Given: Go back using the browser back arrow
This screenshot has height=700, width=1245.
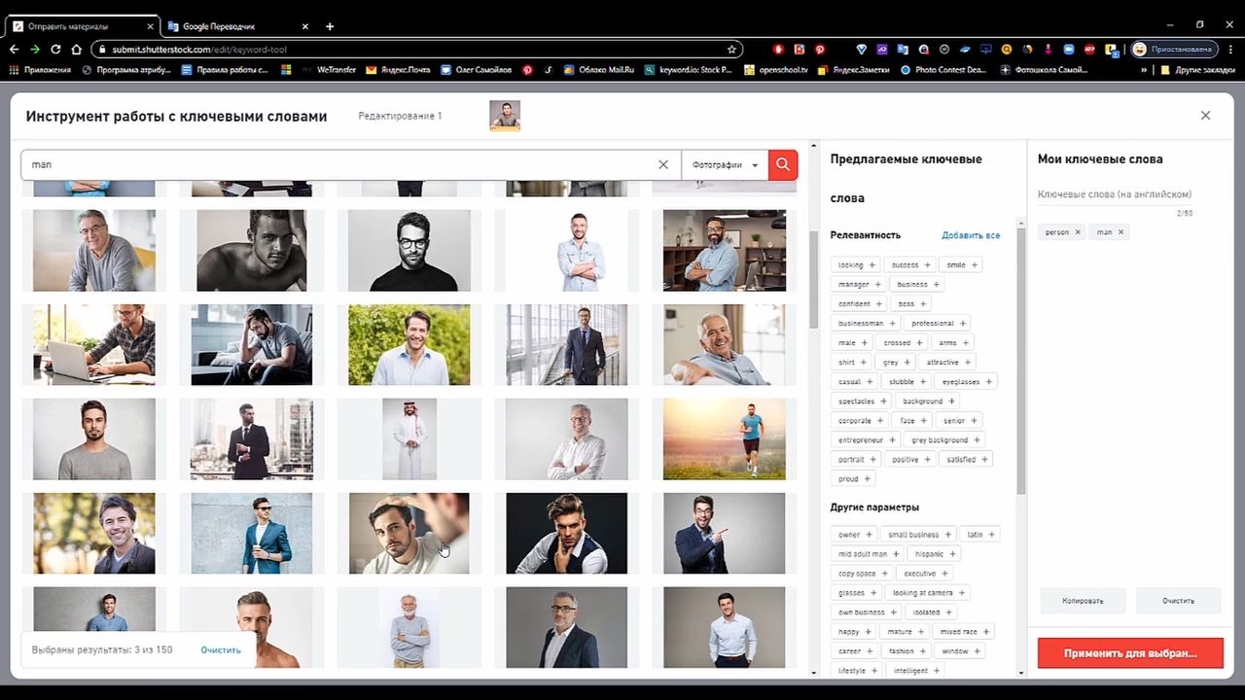Looking at the screenshot, I should pyautogui.click(x=15, y=49).
